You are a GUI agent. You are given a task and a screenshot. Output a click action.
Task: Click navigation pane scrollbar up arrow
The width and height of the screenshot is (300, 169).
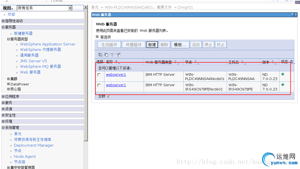tap(86, 7)
